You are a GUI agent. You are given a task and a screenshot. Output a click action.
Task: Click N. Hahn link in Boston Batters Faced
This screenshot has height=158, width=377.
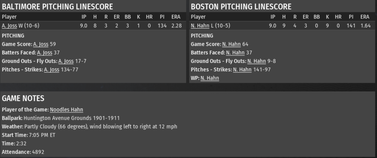[233, 53]
